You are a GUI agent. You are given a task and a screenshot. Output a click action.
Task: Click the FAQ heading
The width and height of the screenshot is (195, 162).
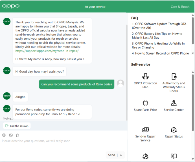tap(135, 18)
